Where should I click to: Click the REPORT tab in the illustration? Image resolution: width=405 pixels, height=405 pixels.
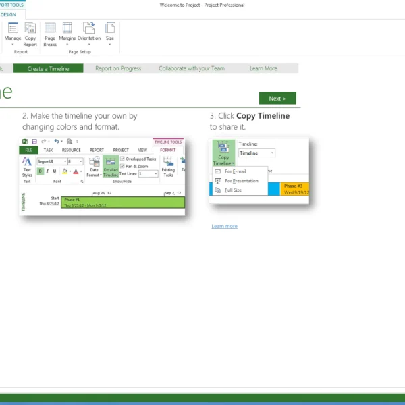point(97,150)
